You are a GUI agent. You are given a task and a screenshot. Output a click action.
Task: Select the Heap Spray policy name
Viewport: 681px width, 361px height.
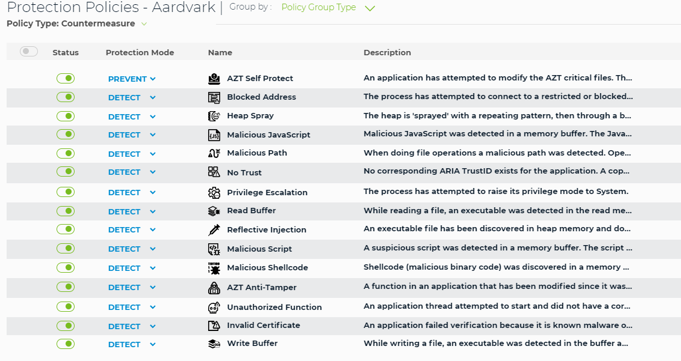250,116
